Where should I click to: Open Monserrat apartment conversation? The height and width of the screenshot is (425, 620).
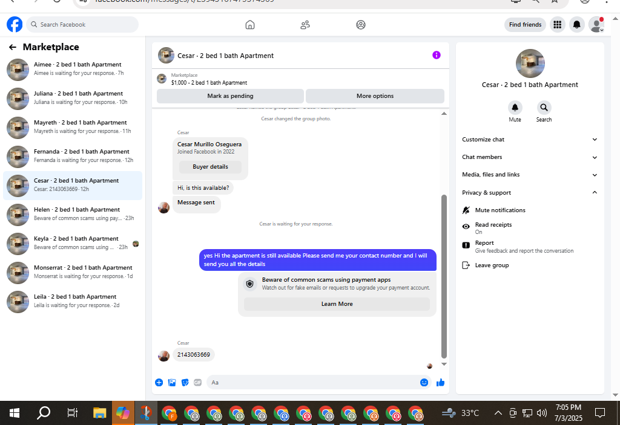[x=73, y=273]
